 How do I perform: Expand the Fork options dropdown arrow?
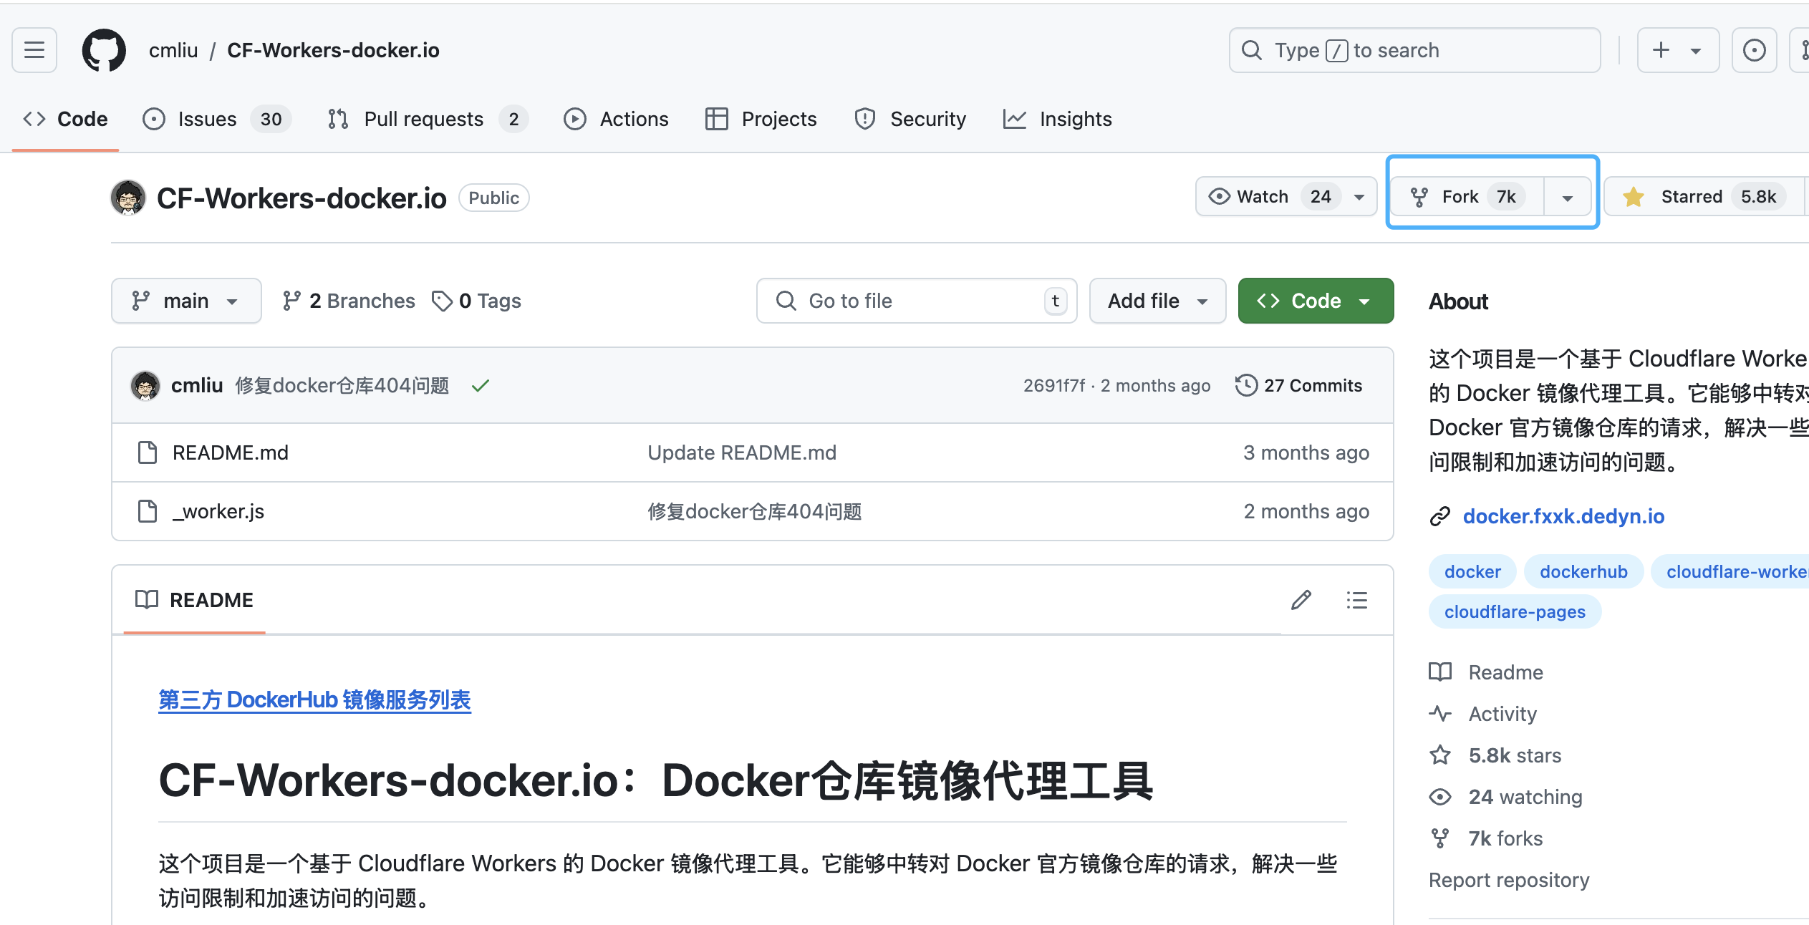[1568, 198]
